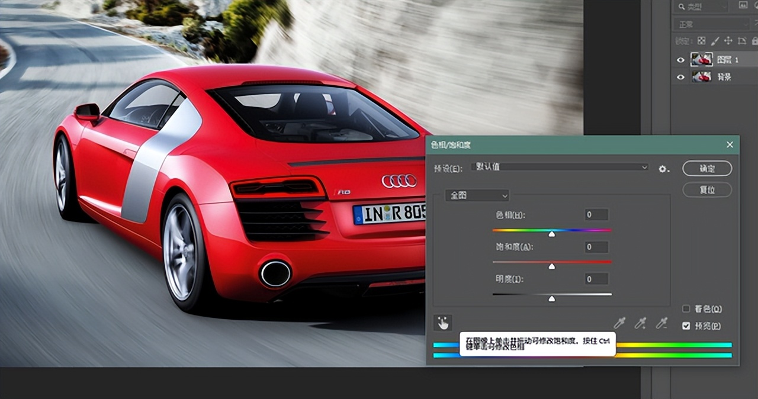Screen dimensions: 758x399
Task: Select the Subtract from Sample eyedropper
Action: [661, 323]
